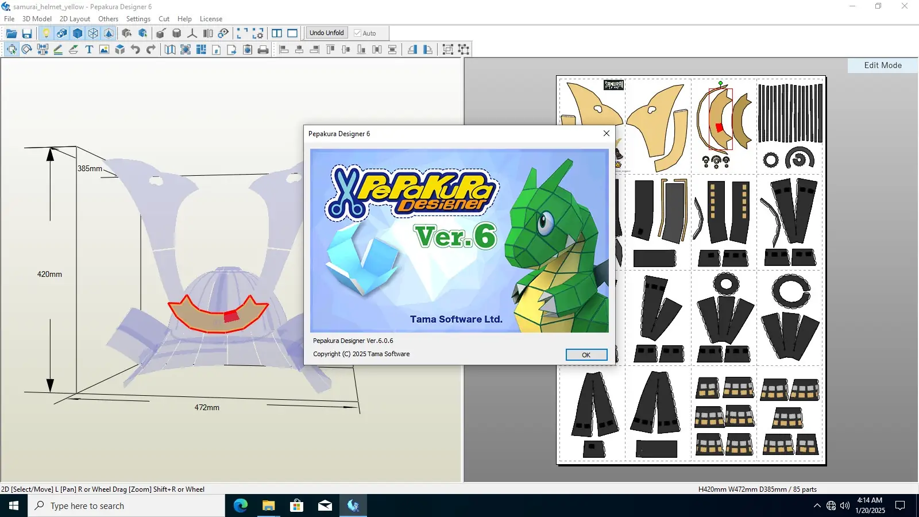Enable the Auto checkbox
This screenshot has height=517, width=919.
[x=357, y=33]
